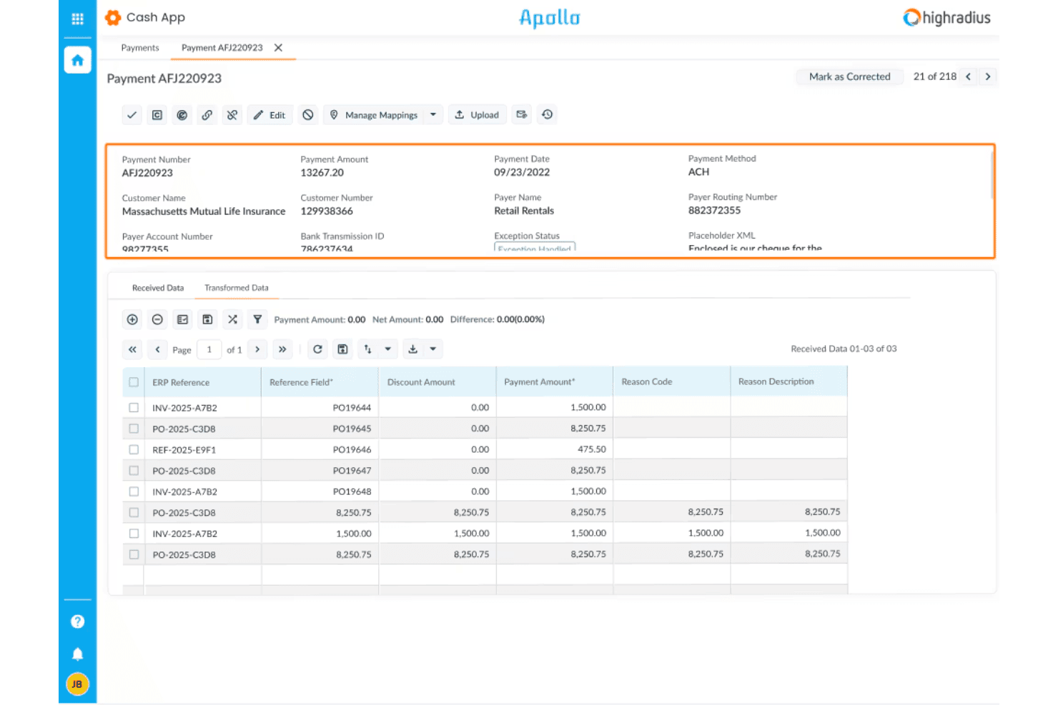Viewport: 1058px width, 705px height.
Task: Open the download dropdown caret
Action: [x=433, y=349]
